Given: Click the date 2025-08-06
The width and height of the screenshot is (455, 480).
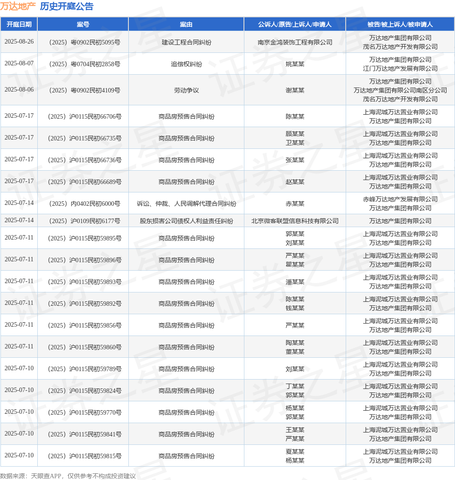Looking at the screenshot, I should (19, 90).
